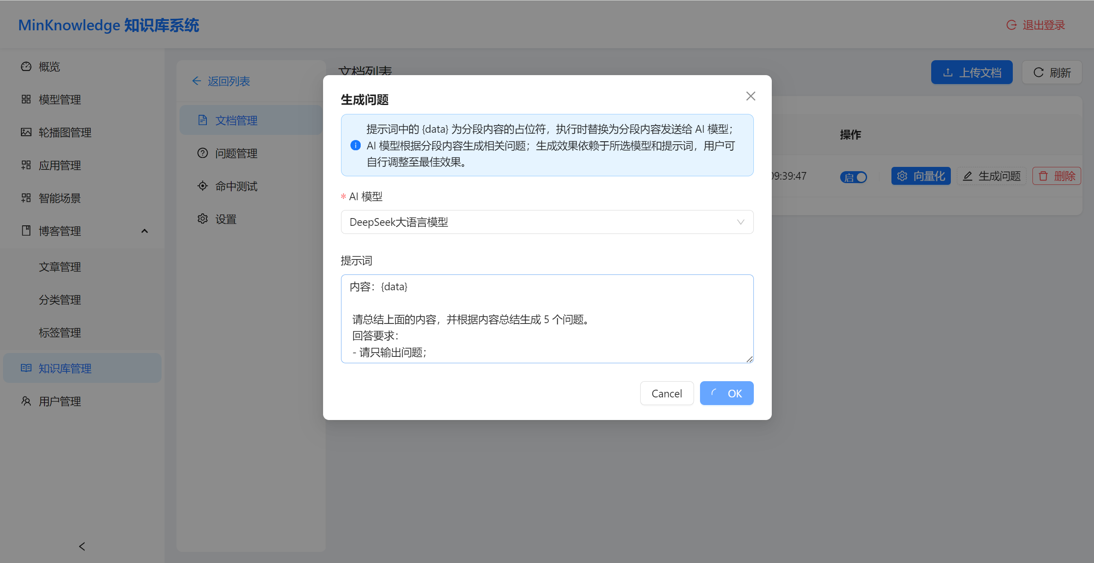Click inside the 提示词 prompt text area

click(547, 319)
